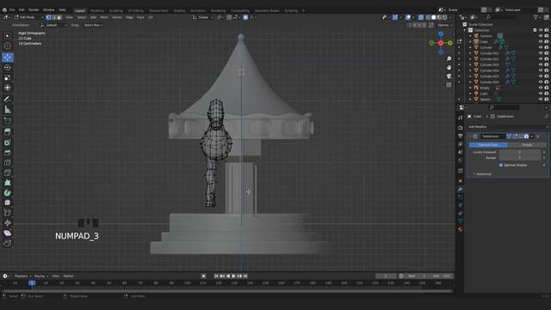Switch to the UV Editing workspace tab

coord(136,10)
